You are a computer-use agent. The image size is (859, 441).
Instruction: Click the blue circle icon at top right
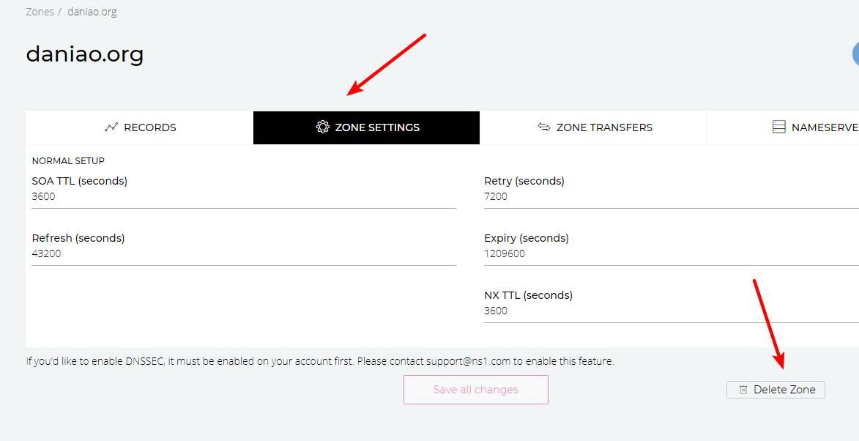click(855, 55)
